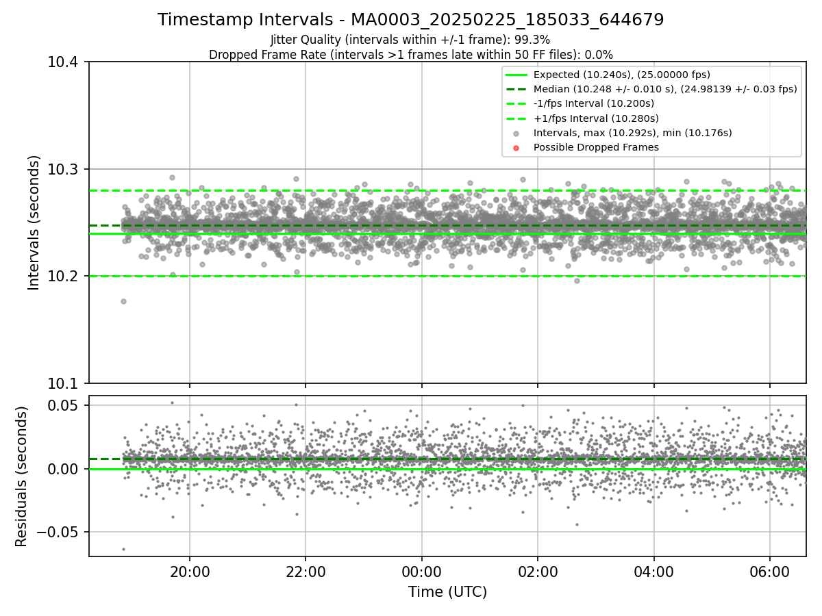This screenshot has height=616, width=822.
Task: Click the 00:00 time tick label
Action: tap(422, 571)
